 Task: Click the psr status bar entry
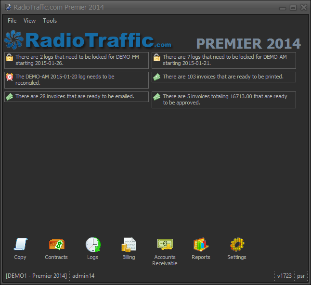301,276
